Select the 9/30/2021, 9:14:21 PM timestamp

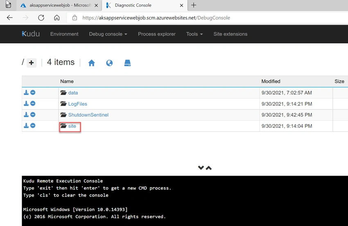[287, 104]
